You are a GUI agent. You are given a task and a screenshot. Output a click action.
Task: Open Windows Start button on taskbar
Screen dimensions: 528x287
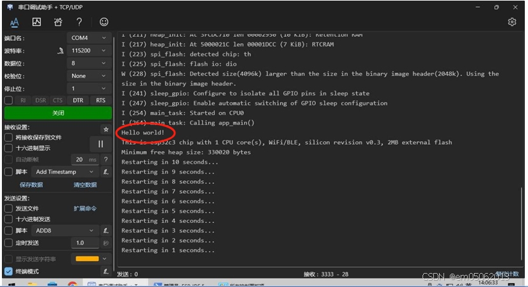12,284
